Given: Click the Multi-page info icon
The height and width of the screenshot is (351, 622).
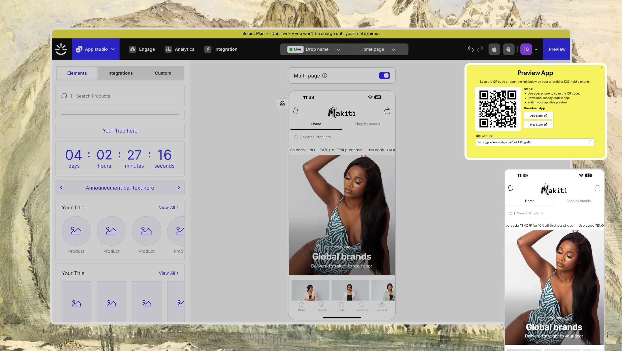Looking at the screenshot, I should point(325,75).
